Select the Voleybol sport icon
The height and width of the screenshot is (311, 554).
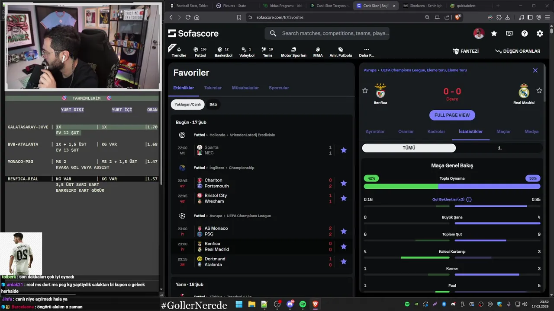click(247, 52)
